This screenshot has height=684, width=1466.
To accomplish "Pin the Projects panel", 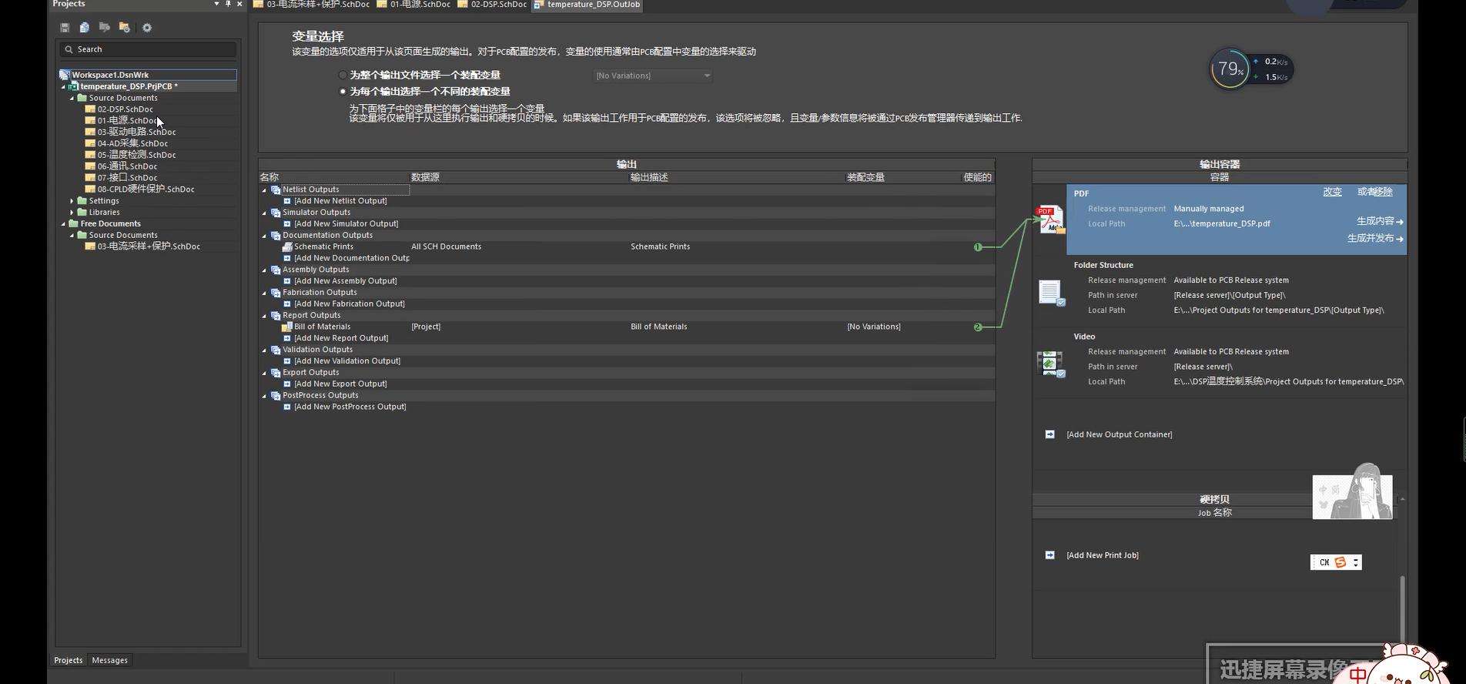I will pos(228,4).
